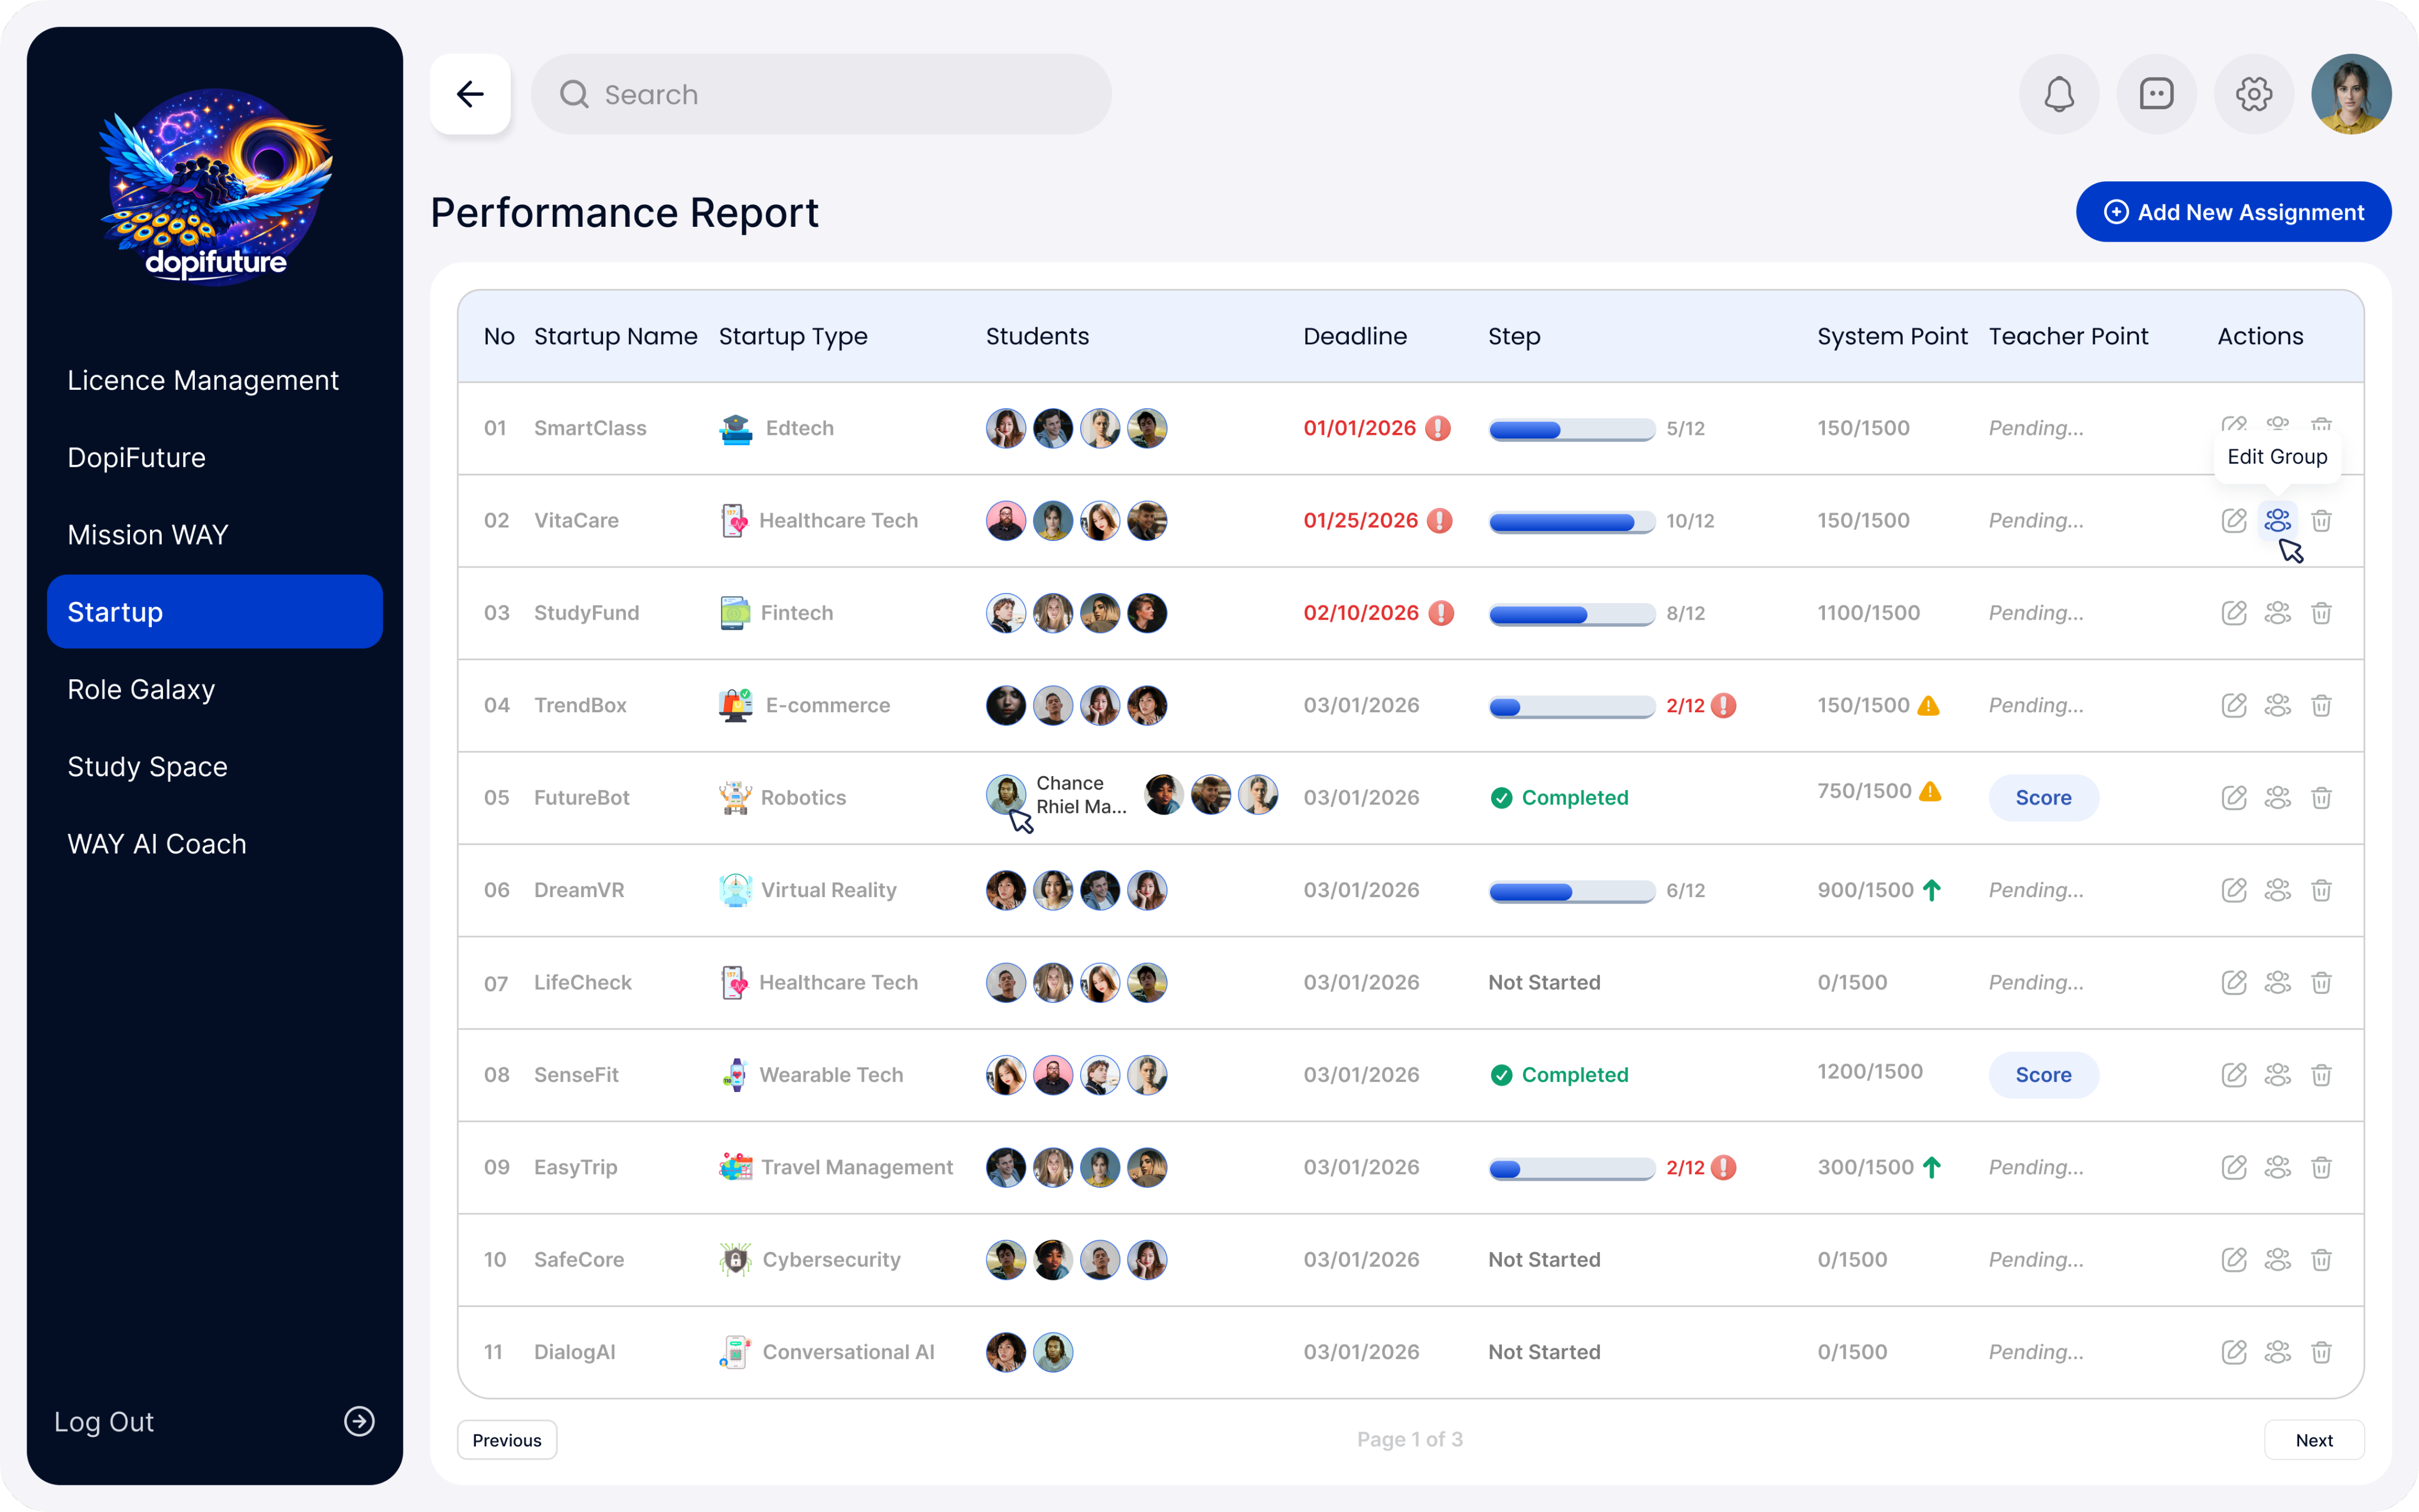Click Edit Group icon for VitaCare
Screen dimensions: 2419x1512
click(x=2277, y=520)
